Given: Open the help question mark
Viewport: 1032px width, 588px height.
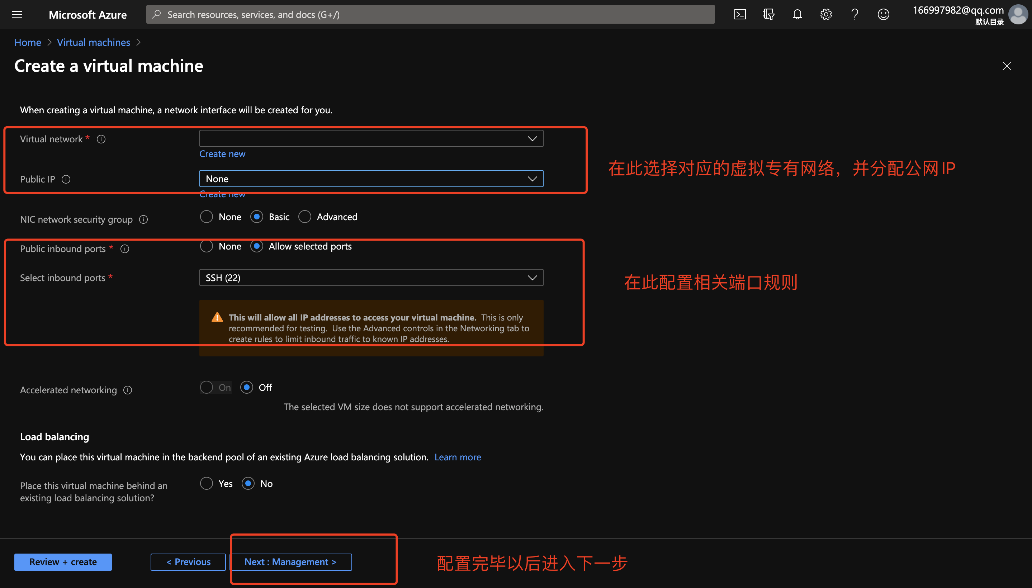Looking at the screenshot, I should click(x=855, y=15).
